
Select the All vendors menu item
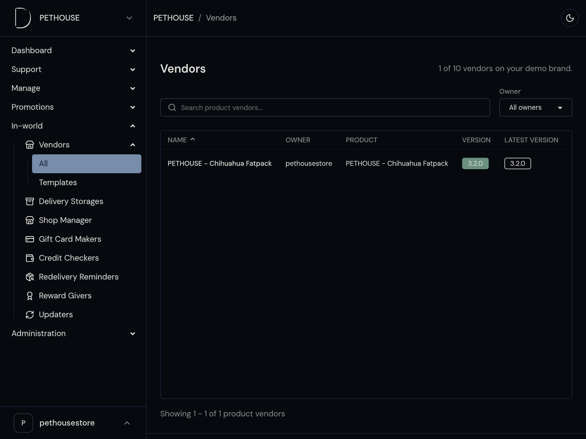(87, 164)
